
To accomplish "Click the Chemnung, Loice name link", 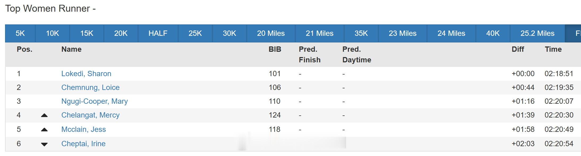I will tap(90, 88).
